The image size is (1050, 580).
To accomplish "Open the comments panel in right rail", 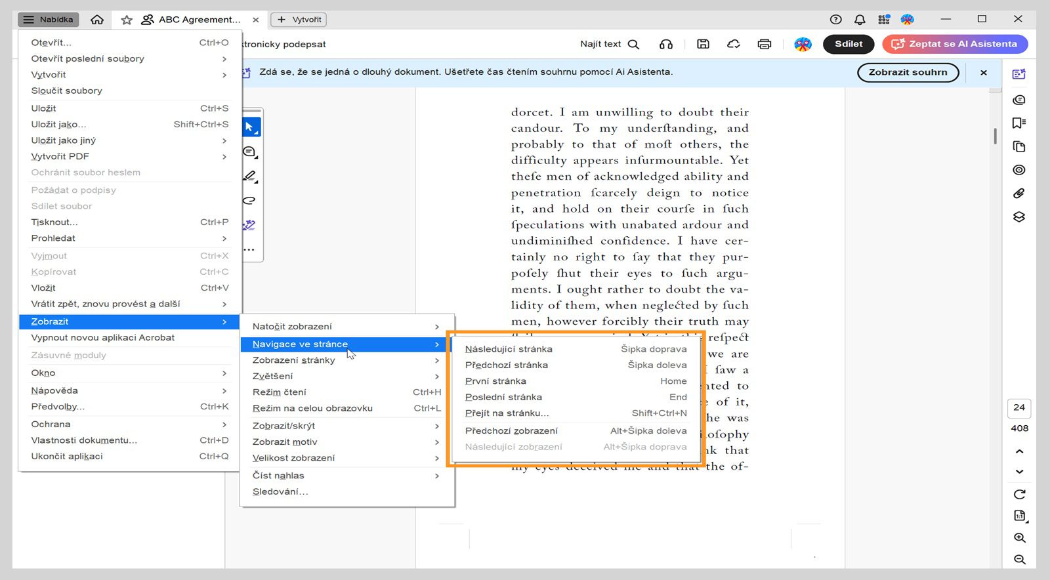I will point(1019,100).
